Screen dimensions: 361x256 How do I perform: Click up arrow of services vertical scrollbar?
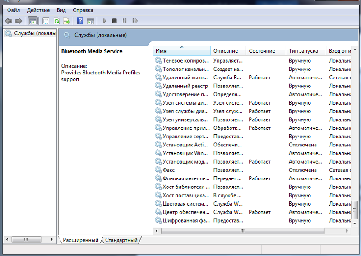click(x=355, y=50)
